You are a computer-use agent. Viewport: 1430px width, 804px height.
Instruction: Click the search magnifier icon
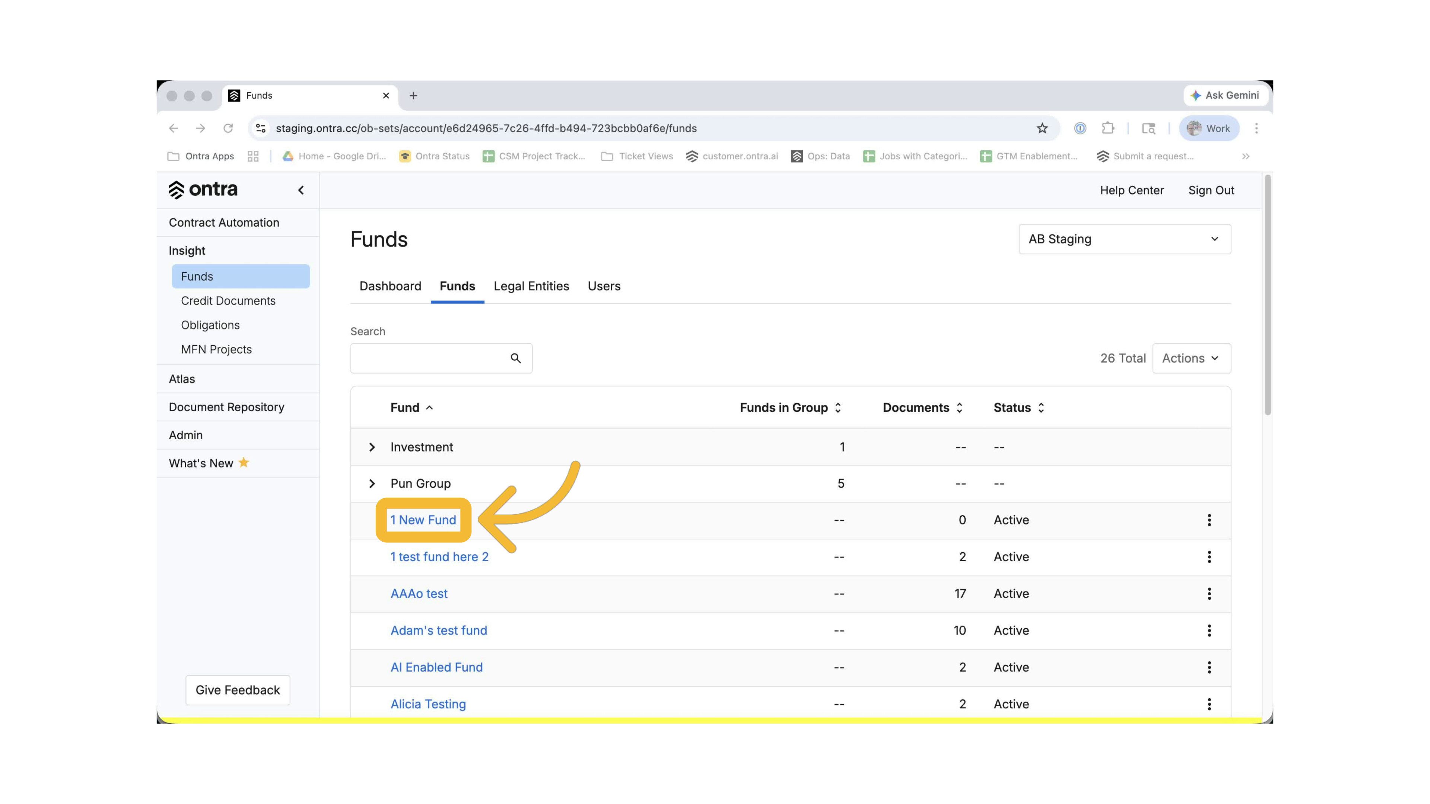pos(516,358)
